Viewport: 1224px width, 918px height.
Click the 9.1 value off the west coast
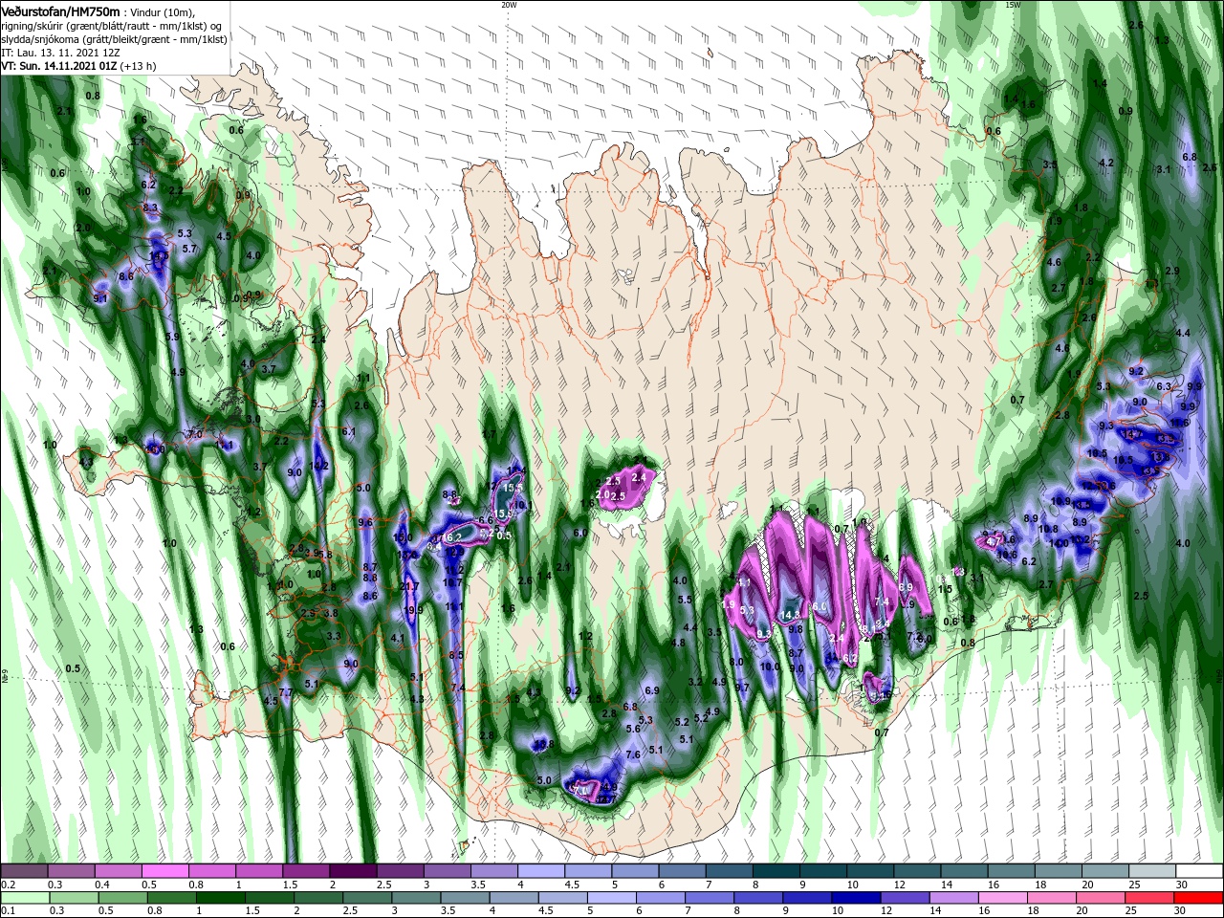[x=100, y=299]
